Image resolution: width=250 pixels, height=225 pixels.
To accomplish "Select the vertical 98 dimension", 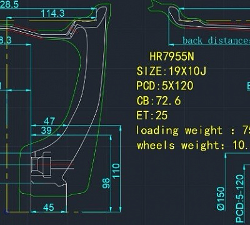I will 106,183.
